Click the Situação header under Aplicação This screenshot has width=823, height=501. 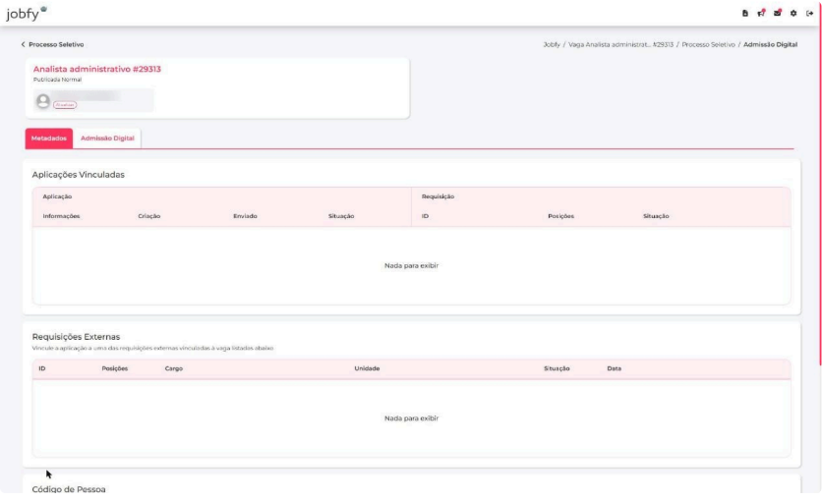(341, 216)
